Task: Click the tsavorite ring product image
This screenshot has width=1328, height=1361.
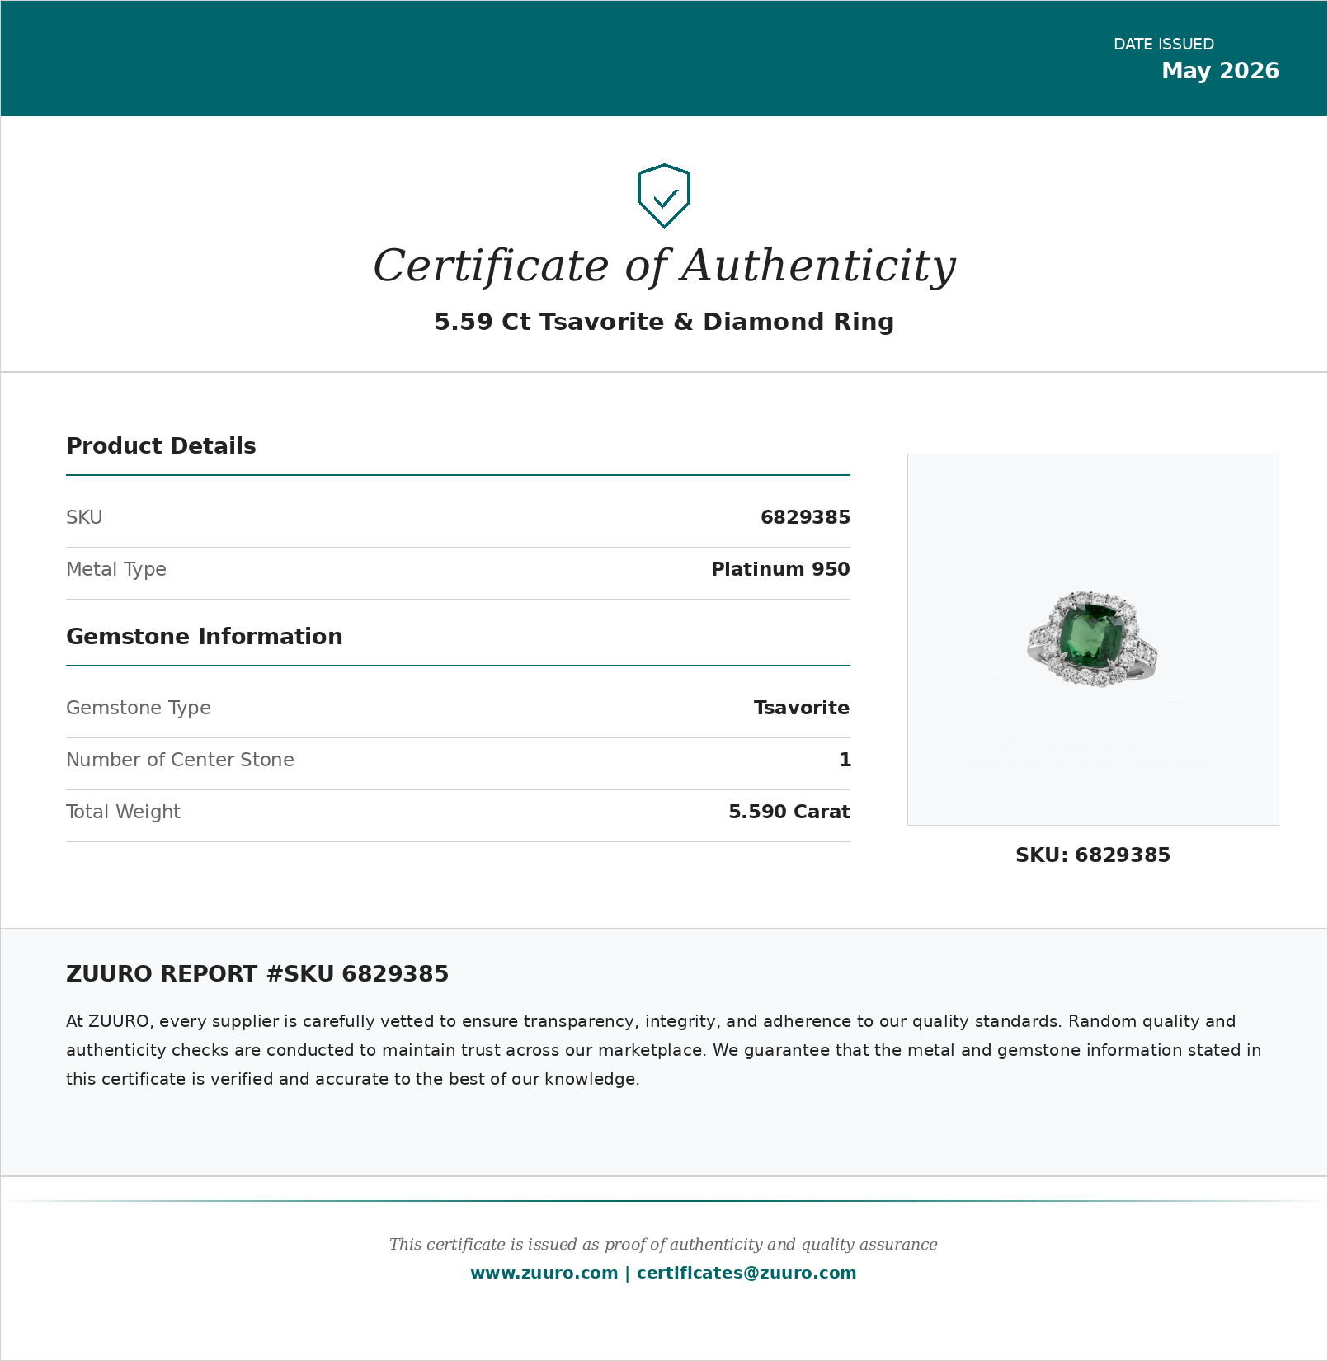Action: click(x=1093, y=639)
